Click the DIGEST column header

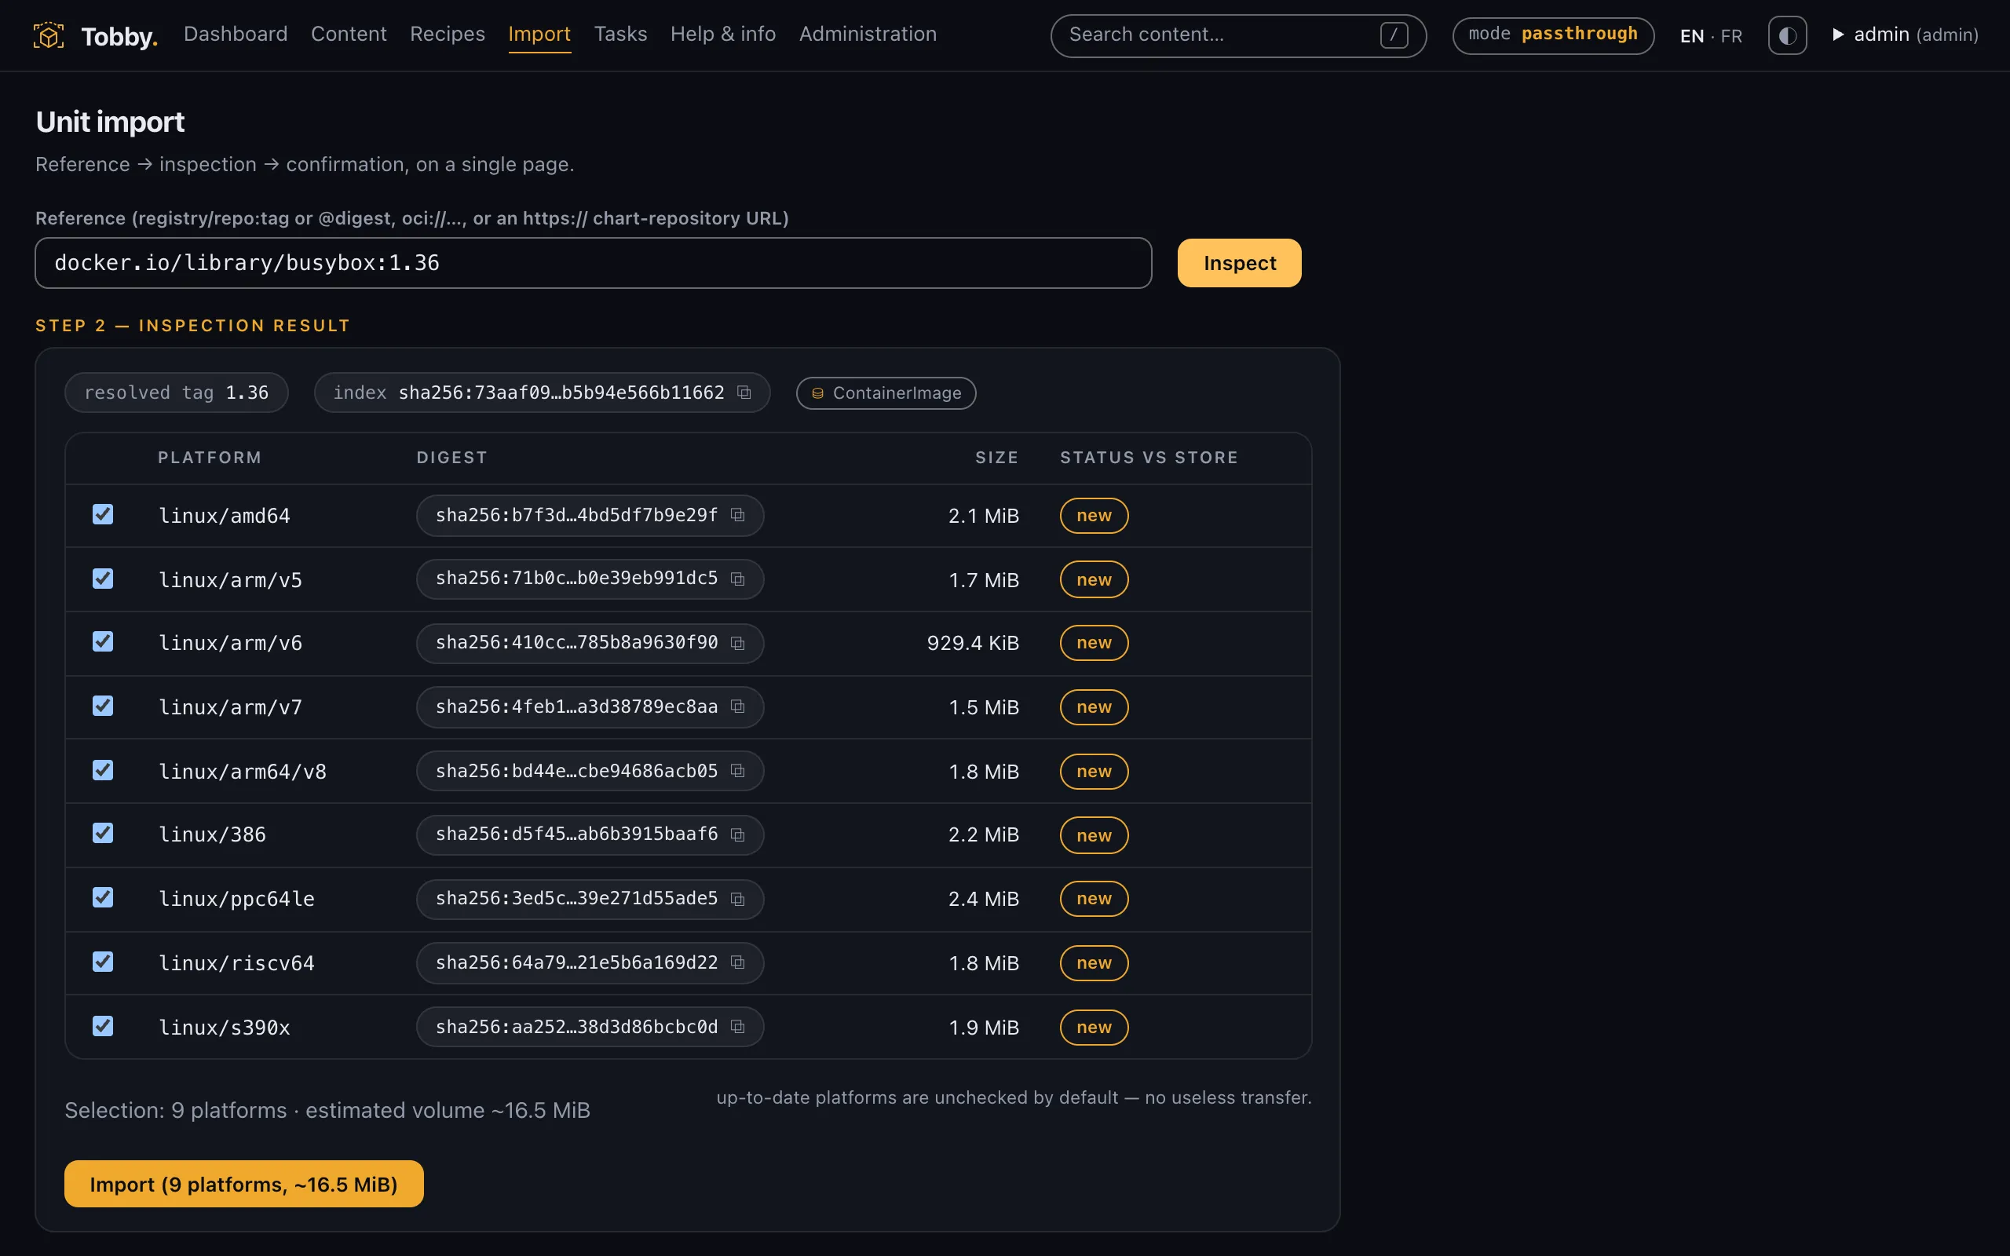coord(451,458)
